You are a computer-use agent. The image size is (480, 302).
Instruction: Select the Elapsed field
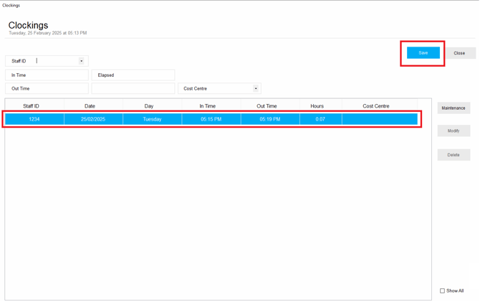pyautogui.click(x=133, y=75)
